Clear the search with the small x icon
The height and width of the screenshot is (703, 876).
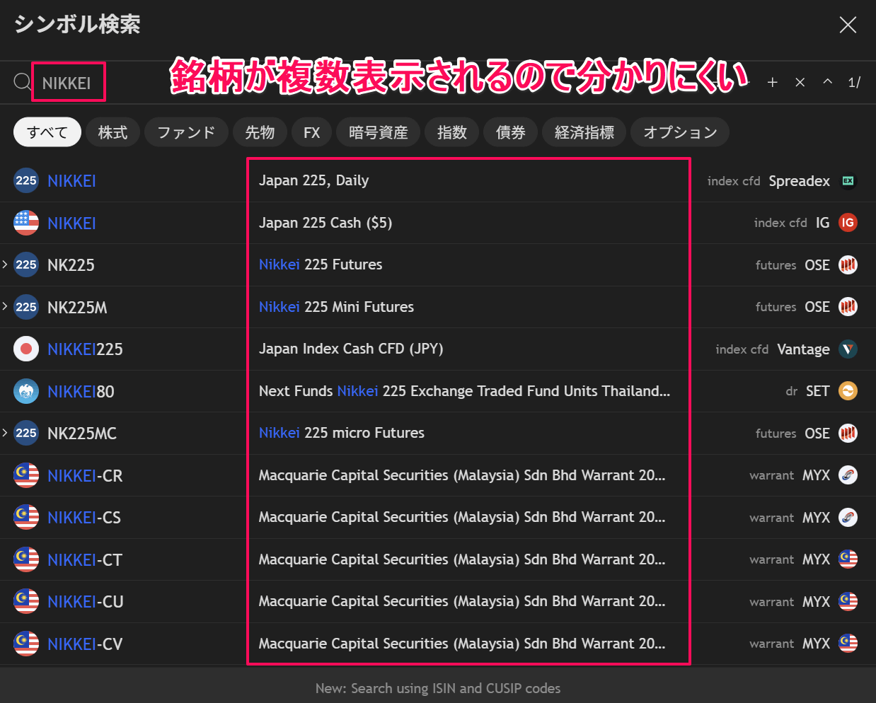[x=800, y=83]
